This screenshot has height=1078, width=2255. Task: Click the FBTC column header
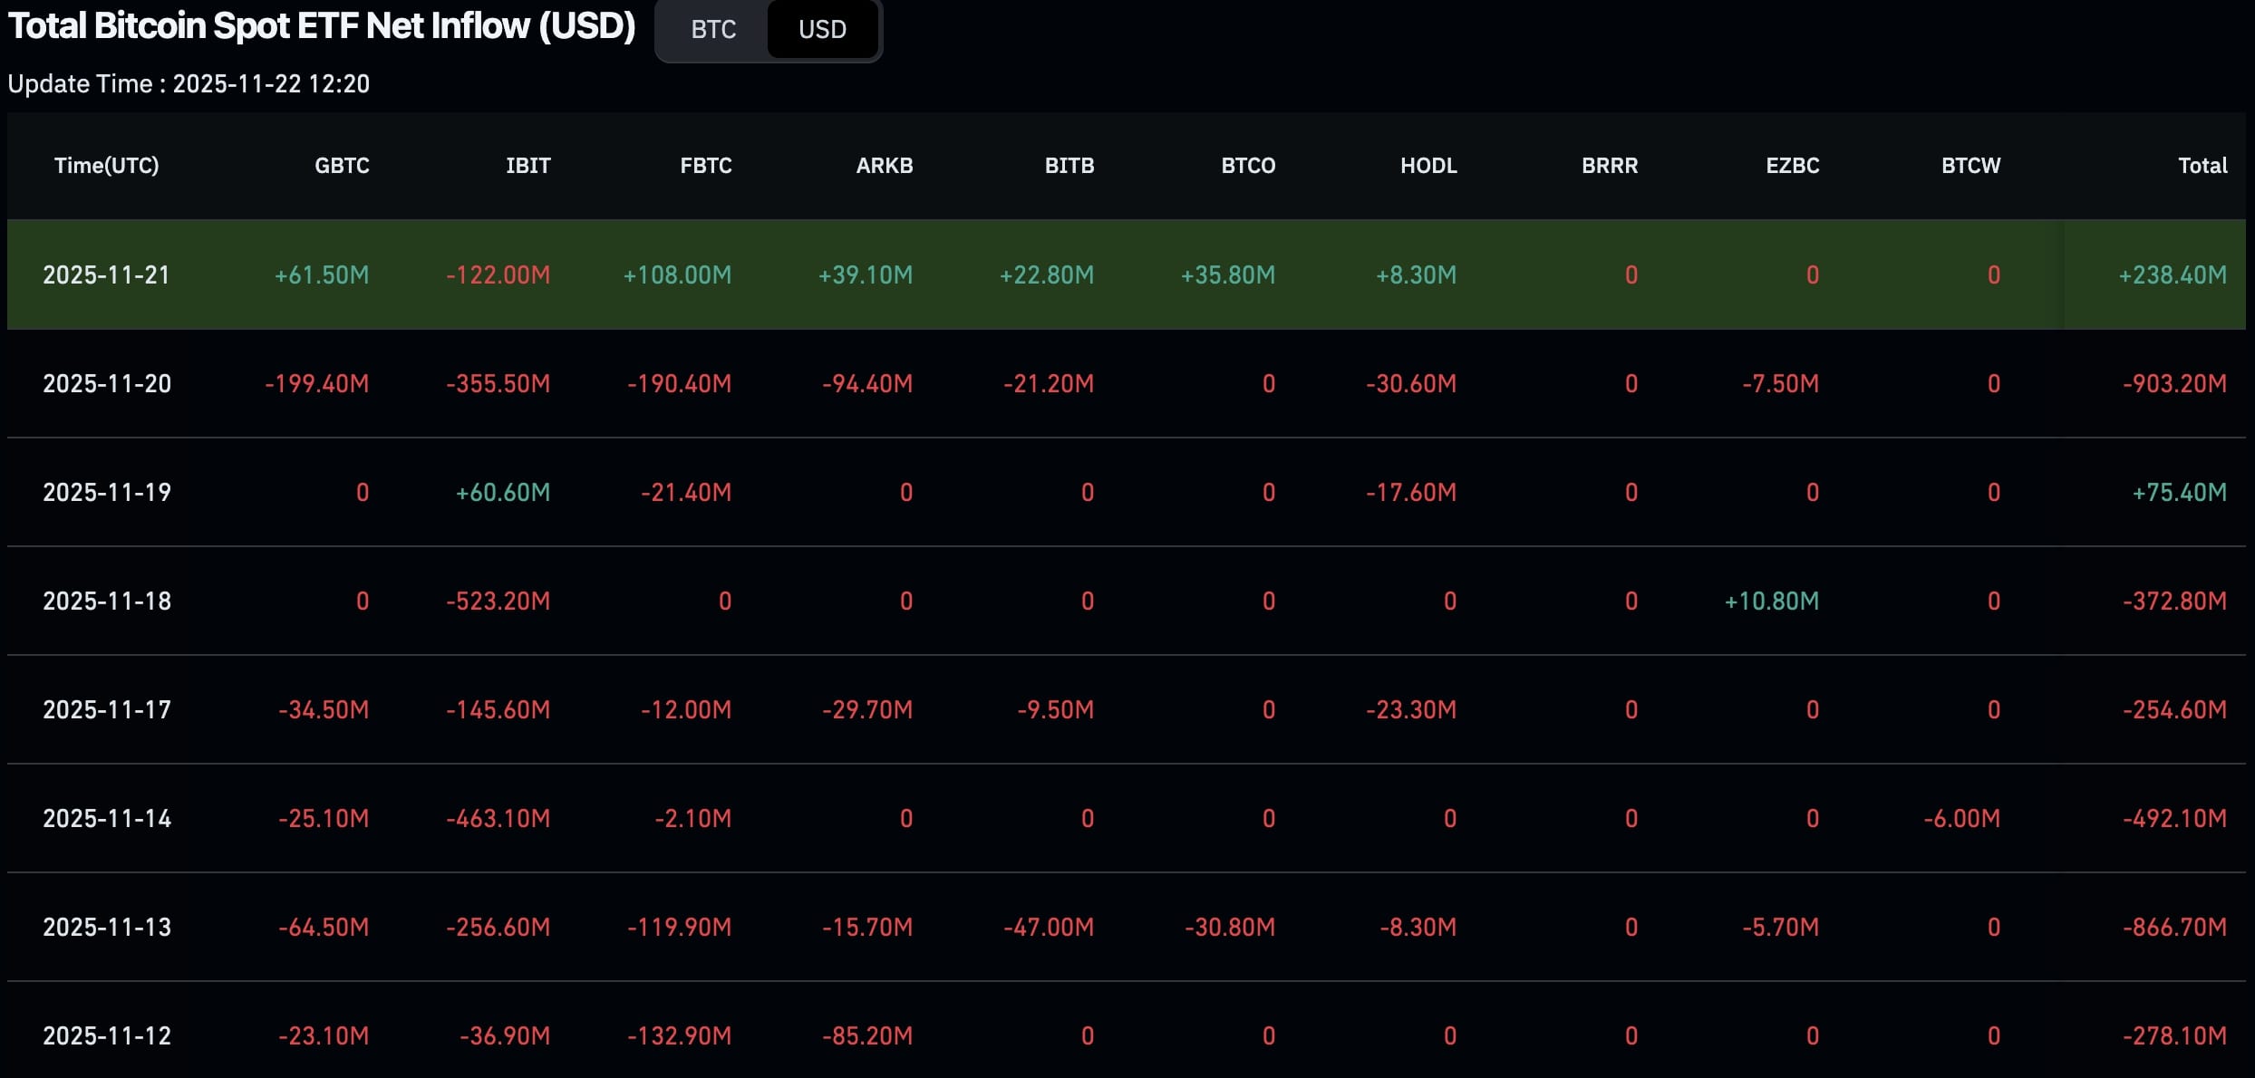pos(706,166)
